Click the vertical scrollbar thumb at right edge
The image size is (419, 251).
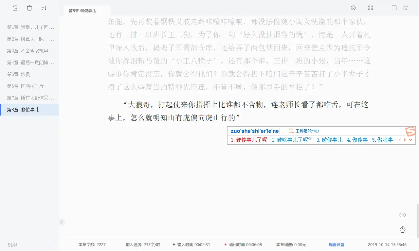pos(417,220)
